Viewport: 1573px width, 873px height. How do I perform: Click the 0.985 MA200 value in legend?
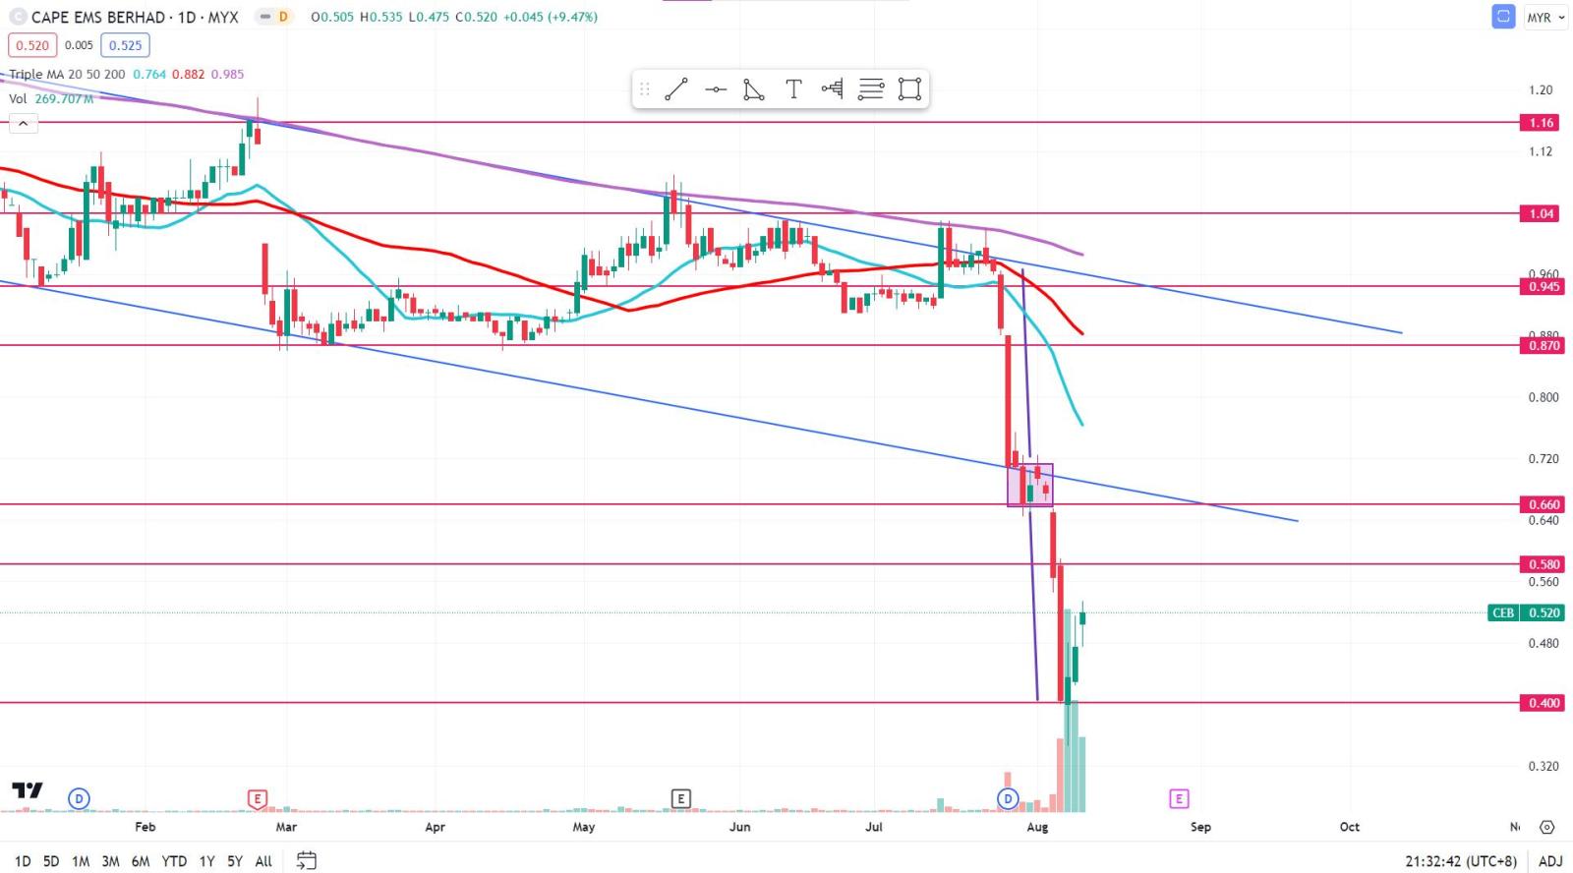pos(227,74)
